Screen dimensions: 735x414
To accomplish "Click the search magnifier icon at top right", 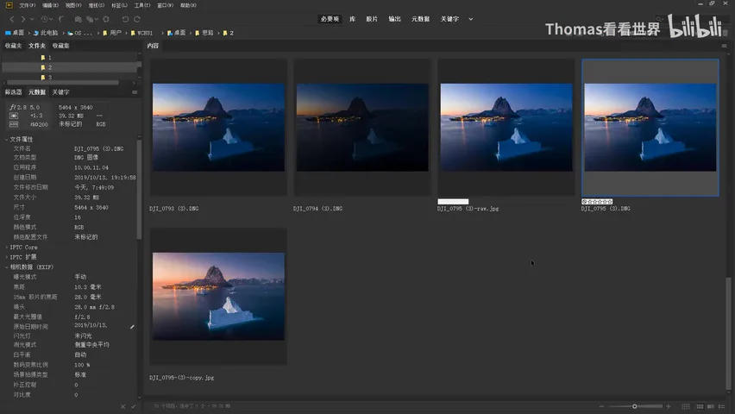I will (658, 19).
